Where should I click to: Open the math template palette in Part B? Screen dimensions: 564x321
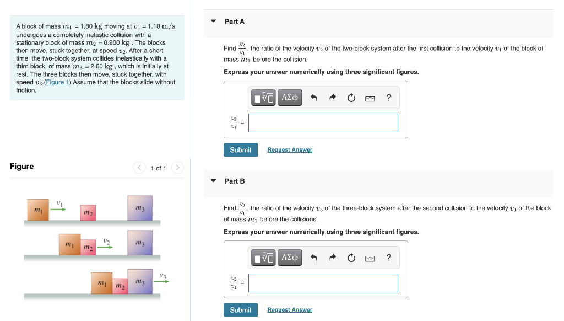pos(263,257)
